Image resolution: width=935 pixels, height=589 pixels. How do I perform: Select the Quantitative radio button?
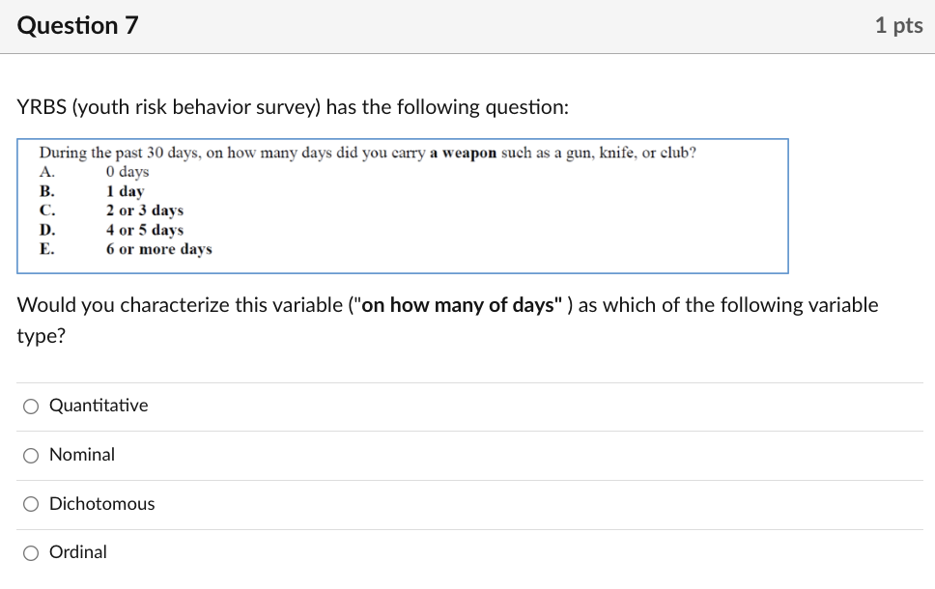click(30, 406)
